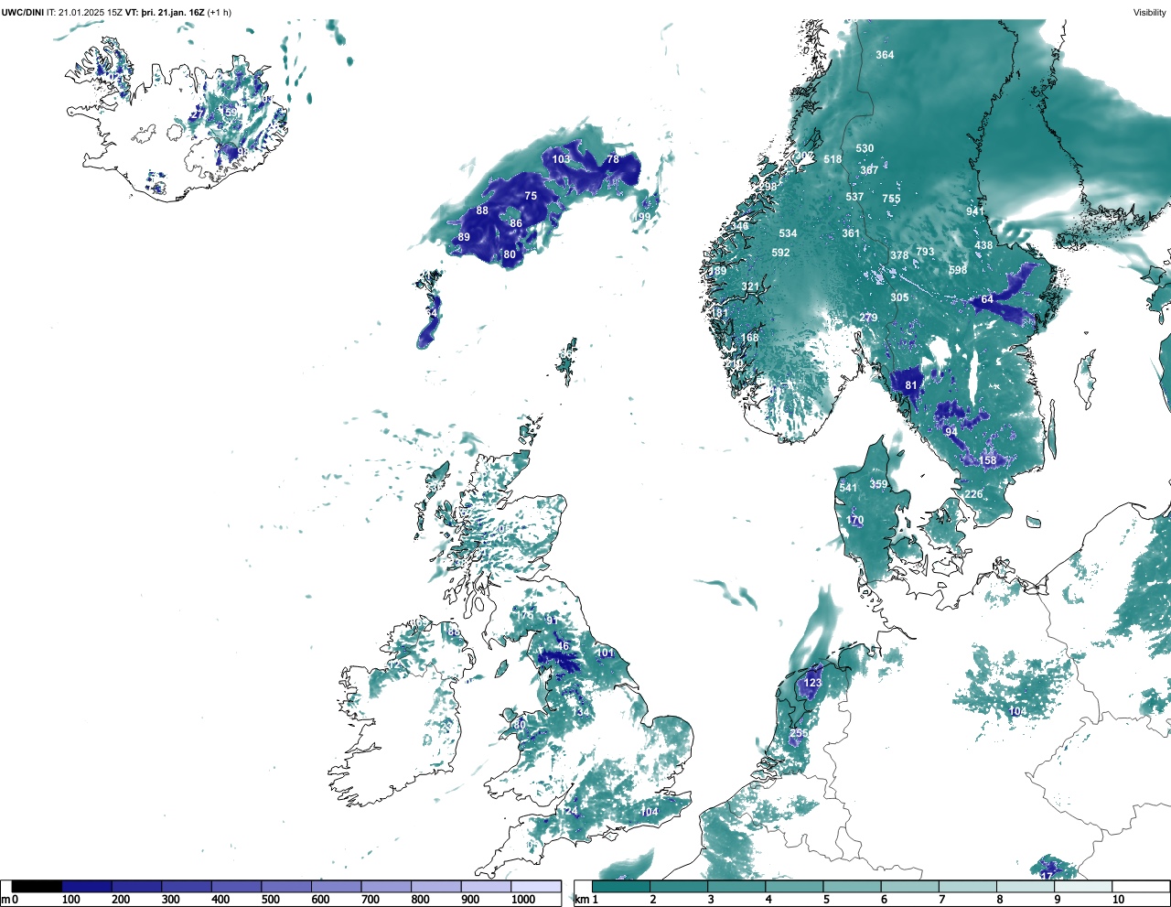Image resolution: width=1171 pixels, height=907 pixels.
Task: Click the value '123' over the Netherlands
Action: 812,683
